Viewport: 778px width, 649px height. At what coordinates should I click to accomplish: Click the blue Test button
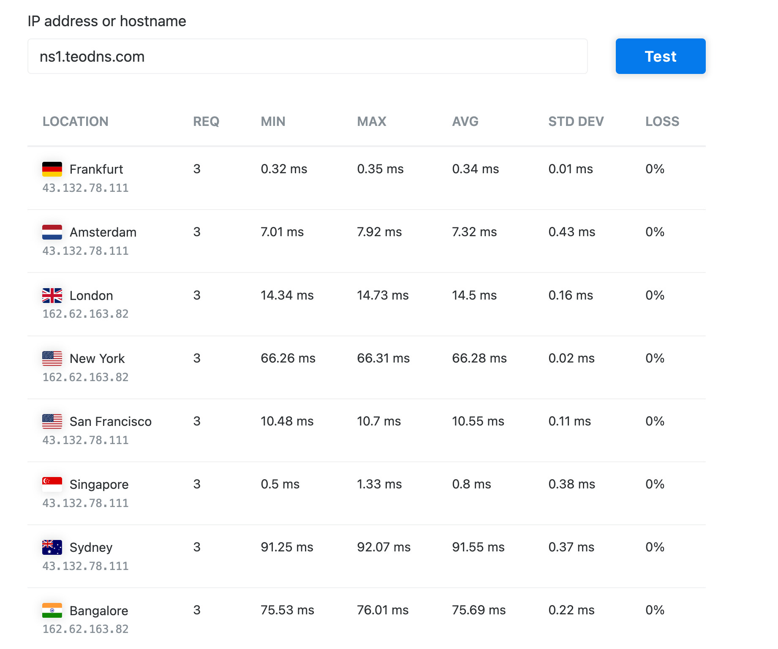tap(660, 56)
